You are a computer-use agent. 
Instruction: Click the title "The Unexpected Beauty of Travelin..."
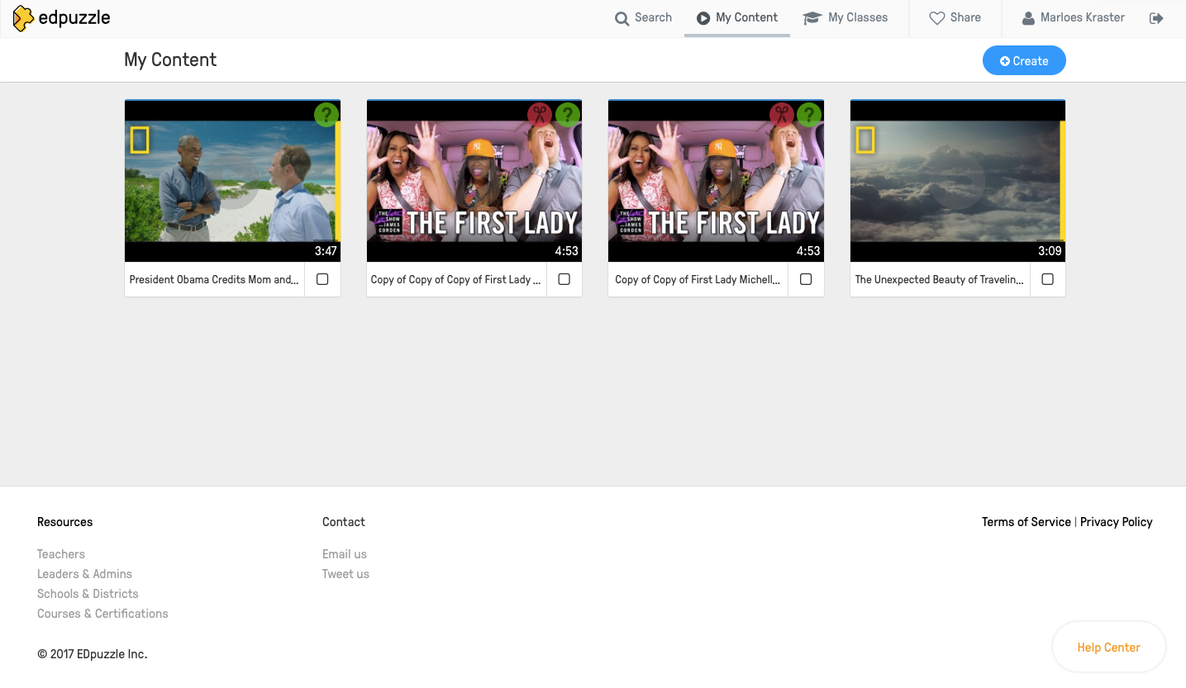click(940, 279)
